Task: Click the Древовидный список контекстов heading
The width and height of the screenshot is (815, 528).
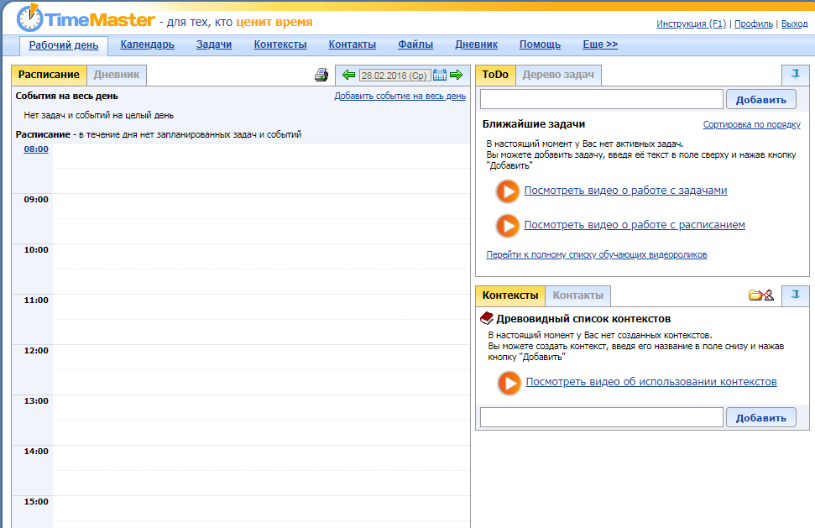Action: pos(583,319)
